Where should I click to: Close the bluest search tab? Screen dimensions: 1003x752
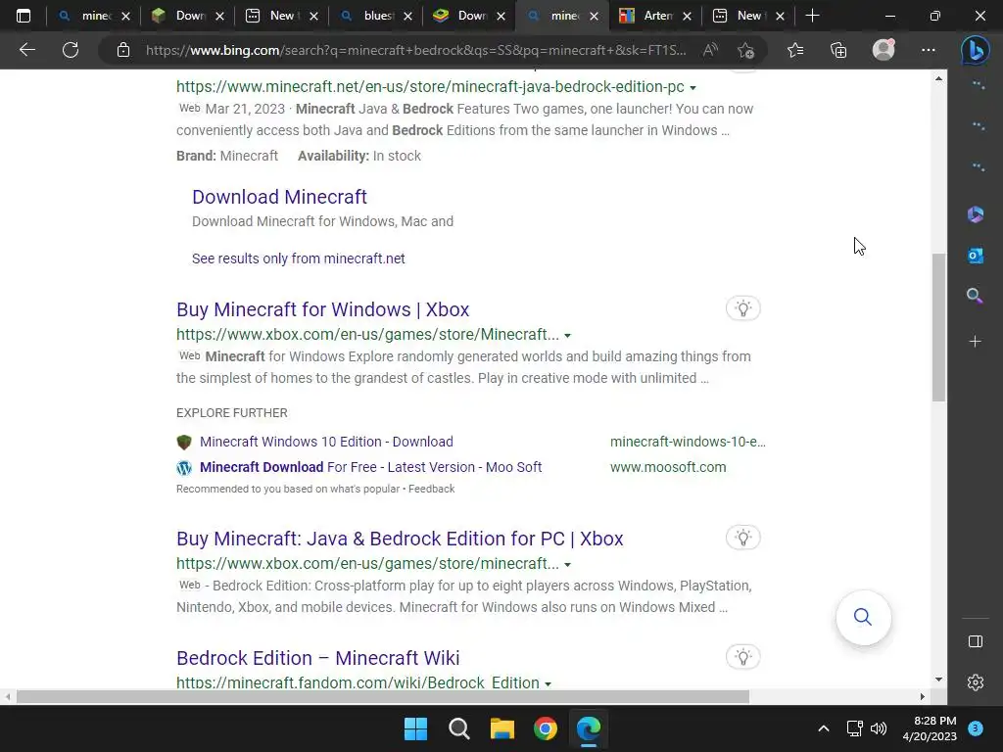tap(408, 17)
